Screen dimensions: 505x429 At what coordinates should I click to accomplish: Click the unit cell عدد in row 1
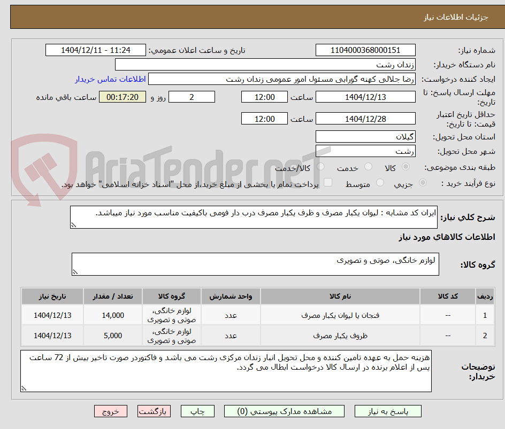(x=231, y=316)
